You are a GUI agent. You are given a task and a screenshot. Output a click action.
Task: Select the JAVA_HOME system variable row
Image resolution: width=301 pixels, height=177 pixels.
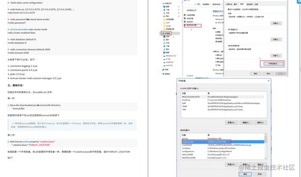222,154
